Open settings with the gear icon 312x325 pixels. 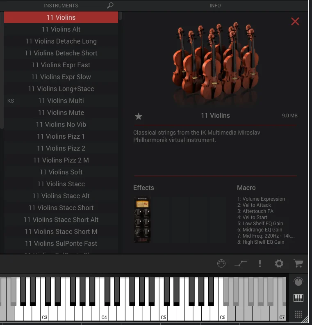(279, 263)
